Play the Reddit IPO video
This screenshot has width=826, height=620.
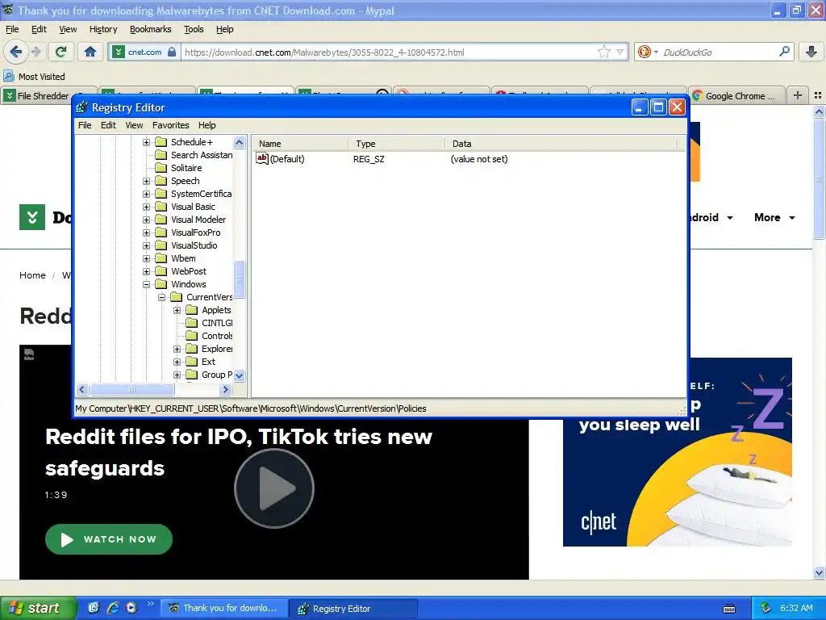point(274,488)
